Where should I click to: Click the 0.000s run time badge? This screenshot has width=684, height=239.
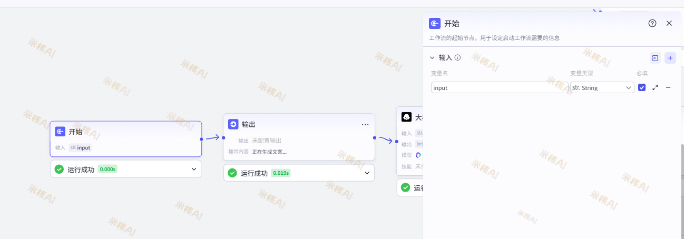click(107, 169)
